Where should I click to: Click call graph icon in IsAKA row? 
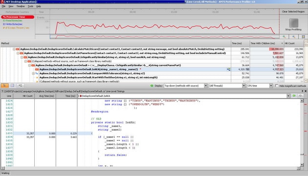[x=228, y=69]
